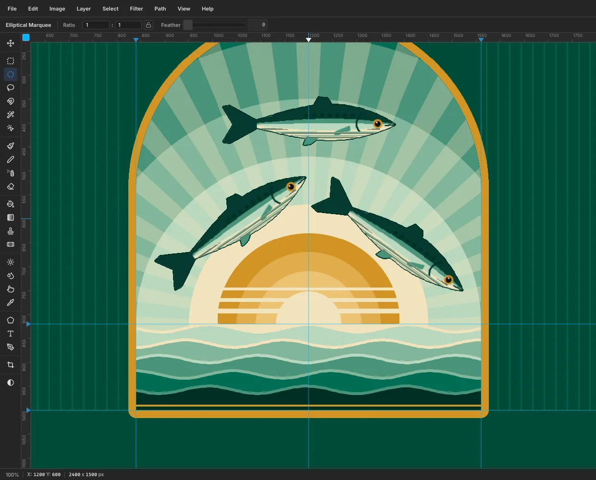Select the Pencil tool
596x480 pixels.
click(11, 159)
